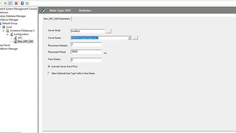The image size is (236, 133).
Task: Select DAServer Manager tree item
Action: click(9, 20)
